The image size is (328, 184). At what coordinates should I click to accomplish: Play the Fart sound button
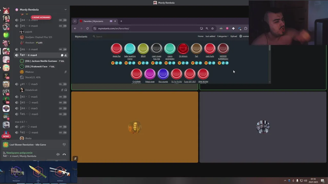pos(197,49)
